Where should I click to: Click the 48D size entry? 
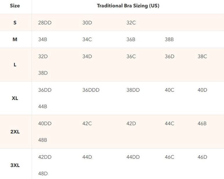pyautogui.click(x=43, y=174)
